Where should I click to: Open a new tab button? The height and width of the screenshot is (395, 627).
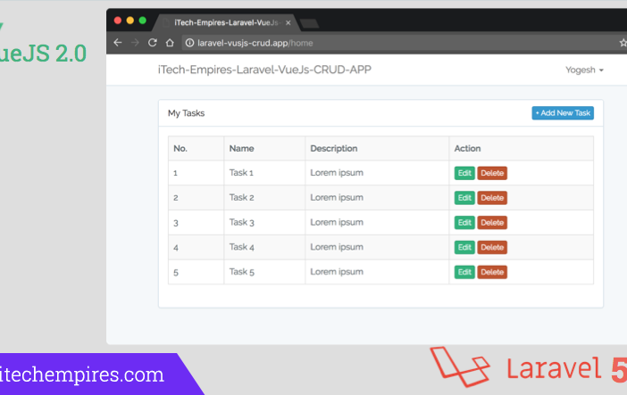point(310,23)
